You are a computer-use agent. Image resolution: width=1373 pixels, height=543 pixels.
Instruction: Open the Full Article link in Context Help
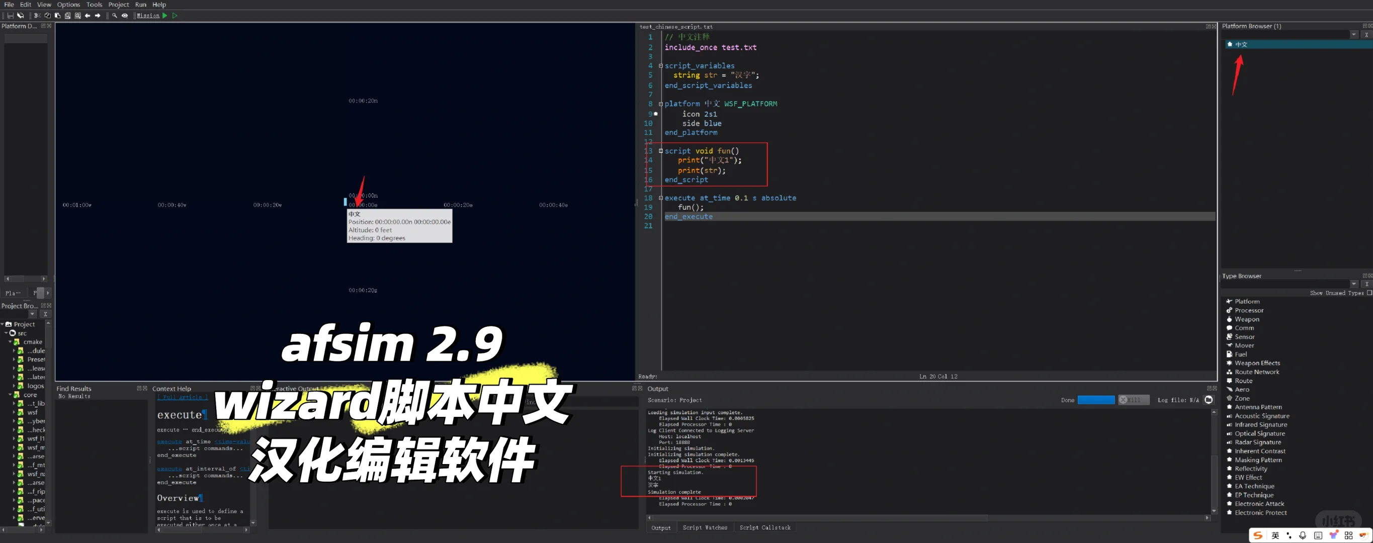coord(182,397)
